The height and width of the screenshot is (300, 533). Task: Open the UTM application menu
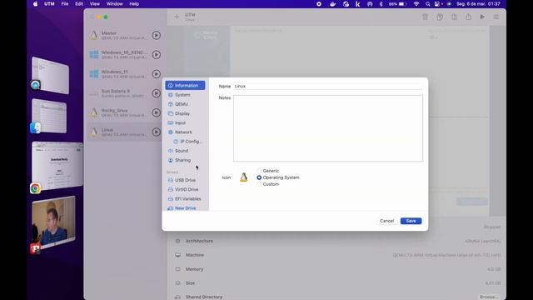tap(49, 4)
